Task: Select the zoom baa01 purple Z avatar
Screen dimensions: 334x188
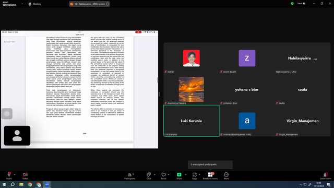Action: 247,58
